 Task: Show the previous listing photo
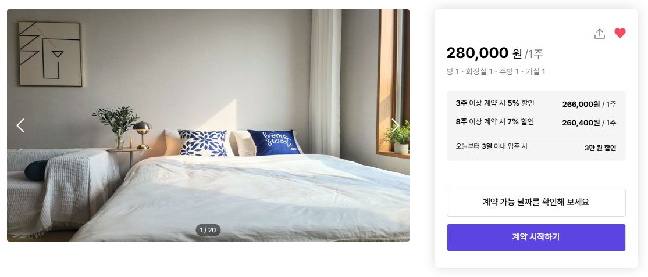tap(20, 125)
